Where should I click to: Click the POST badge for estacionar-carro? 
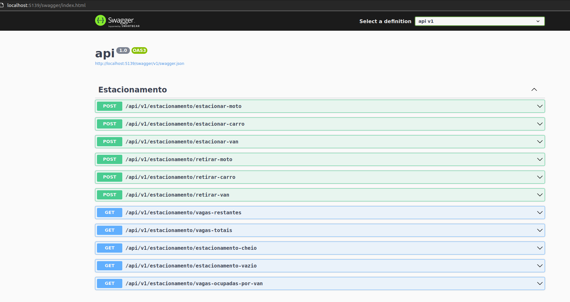pos(110,124)
